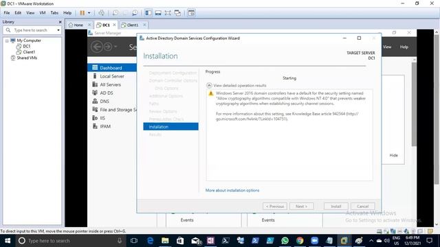
Task: Enter full screen mode icon
Action: click(x=168, y=13)
